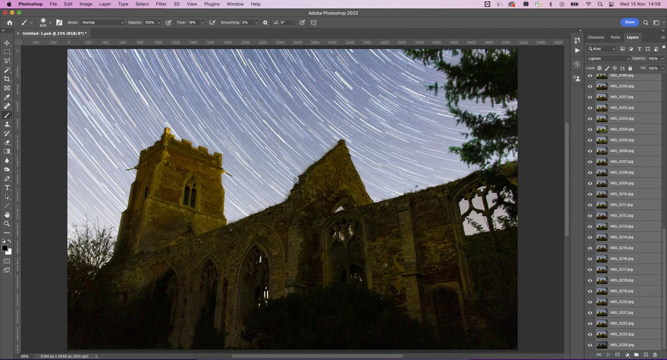
Task: Toggle visibility of IMG_3220.jpg layer
Action: tap(590, 302)
